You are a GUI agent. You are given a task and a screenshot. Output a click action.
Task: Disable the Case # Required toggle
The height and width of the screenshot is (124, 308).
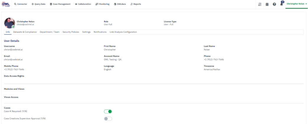(x=108, y=111)
